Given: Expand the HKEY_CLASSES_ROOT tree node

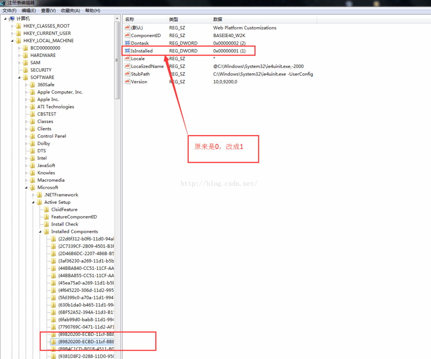Looking at the screenshot, I should coord(13,26).
